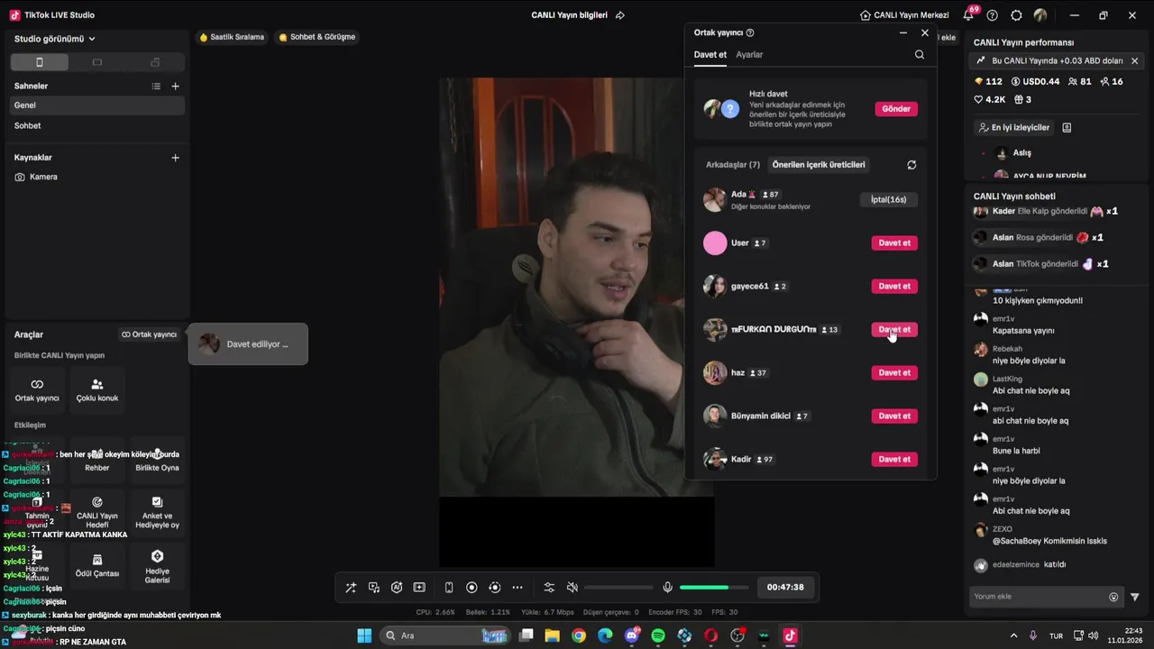Select the Kamera source
This screenshot has width=1154, height=649.
(97, 178)
